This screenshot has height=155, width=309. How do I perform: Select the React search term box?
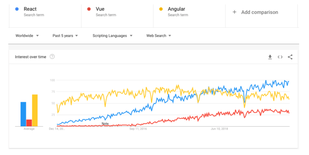coord(45,16)
